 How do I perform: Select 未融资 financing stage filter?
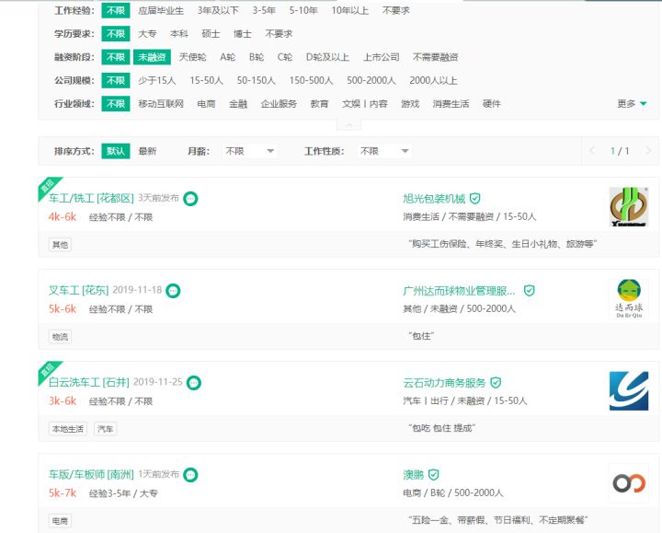(151, 57)
